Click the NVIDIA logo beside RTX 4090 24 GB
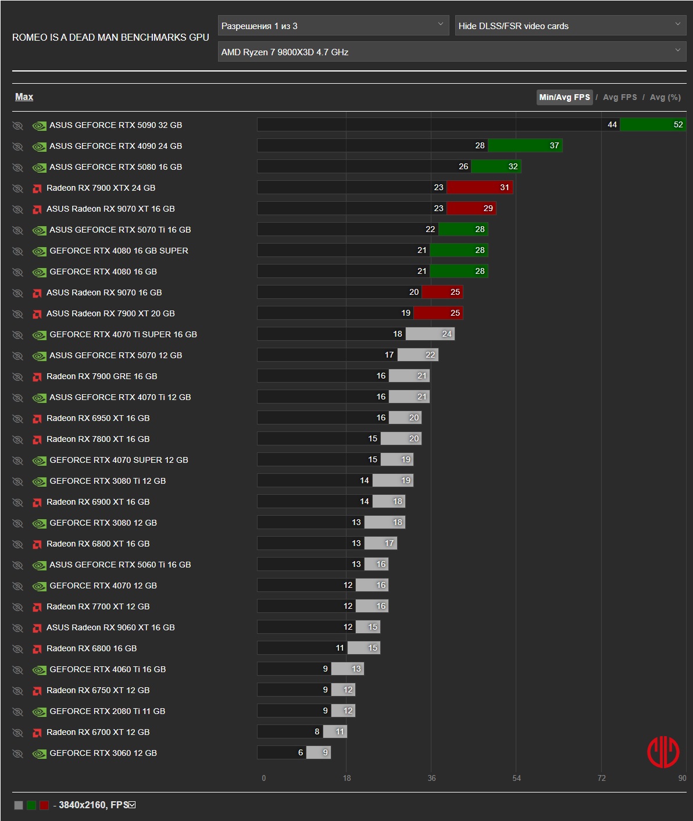Image resolution: width=693 pixels, height=821 pixels. click(39, 147)
